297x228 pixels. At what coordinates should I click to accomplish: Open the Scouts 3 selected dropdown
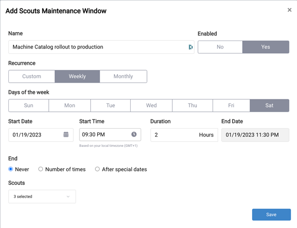[x=42, y=196]
